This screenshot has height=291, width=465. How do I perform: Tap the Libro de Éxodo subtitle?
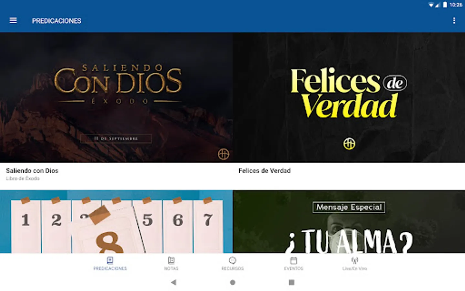tap(23, 178)
